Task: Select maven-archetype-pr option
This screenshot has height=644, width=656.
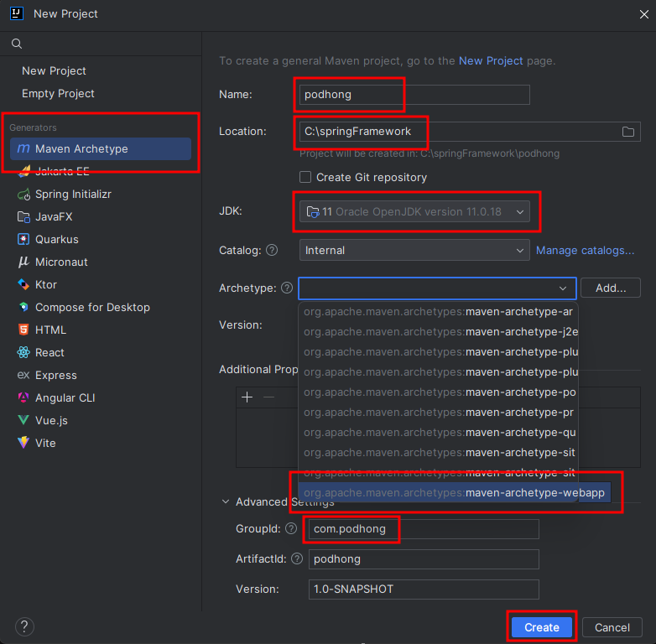Action: [438, 413]
